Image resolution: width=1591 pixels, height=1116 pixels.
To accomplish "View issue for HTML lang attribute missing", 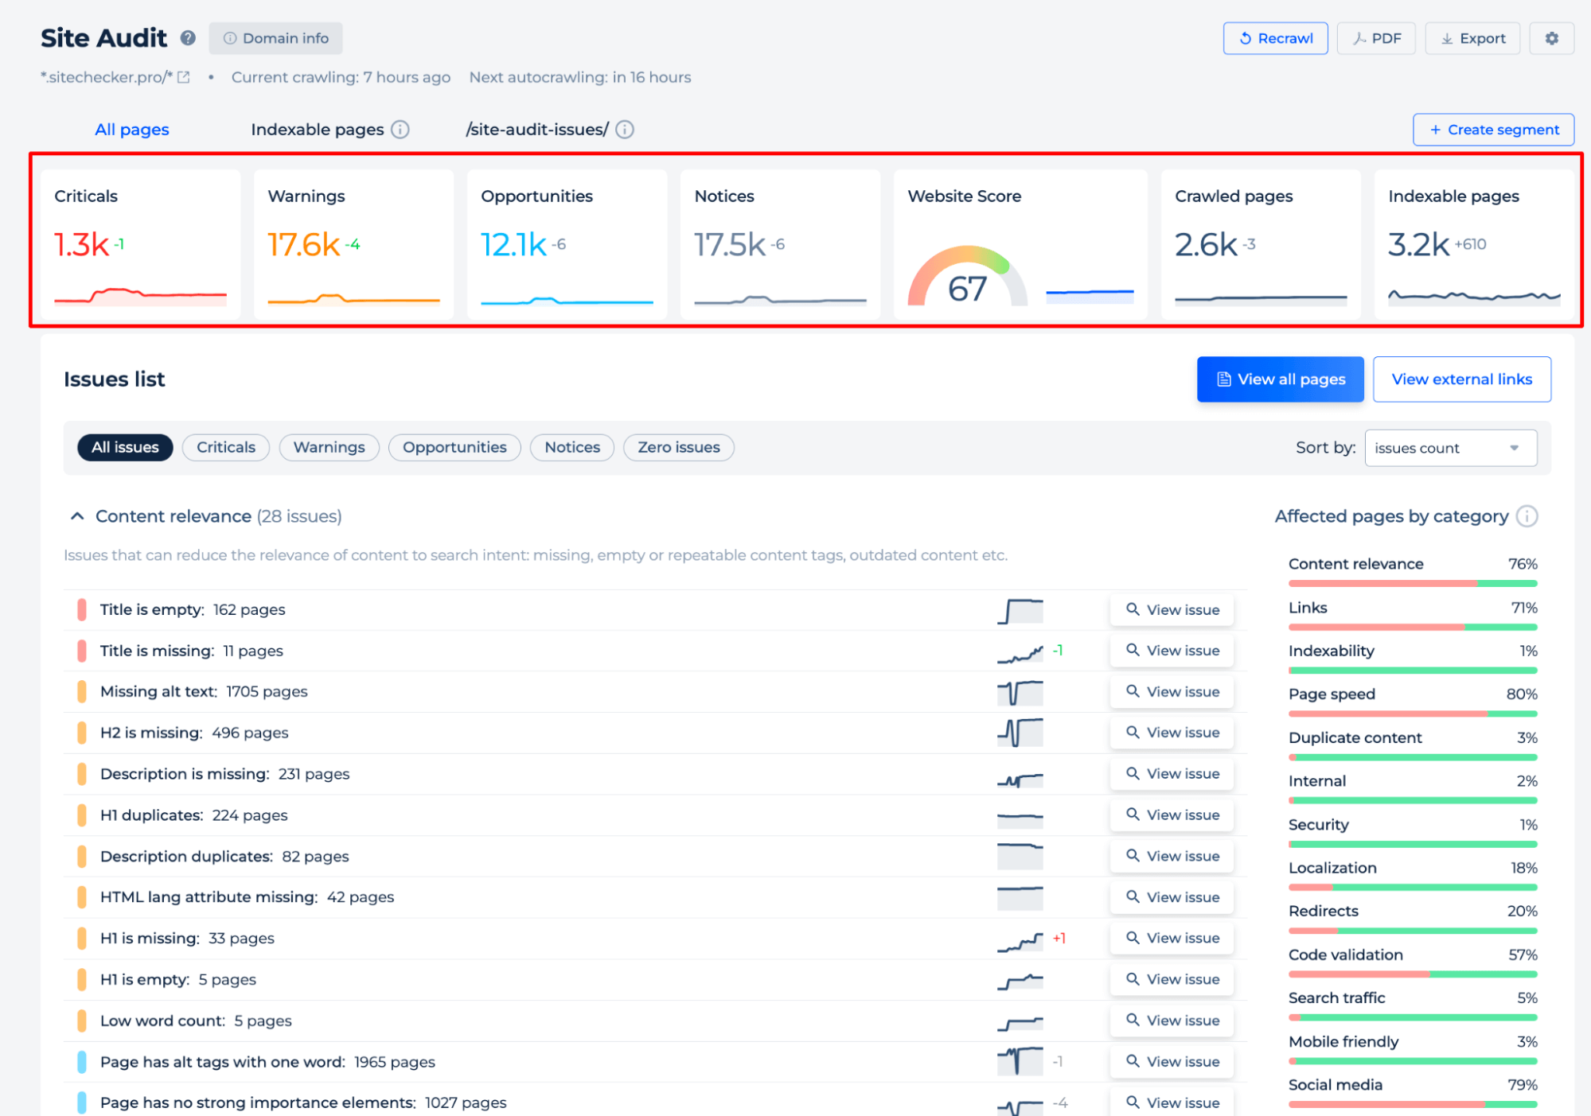I will (x=1172, y=897).
